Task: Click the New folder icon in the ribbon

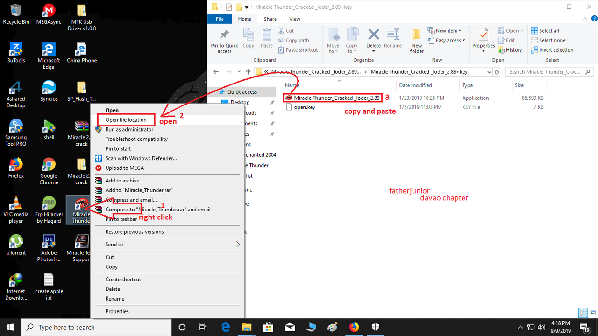Action: click(417, 41)
